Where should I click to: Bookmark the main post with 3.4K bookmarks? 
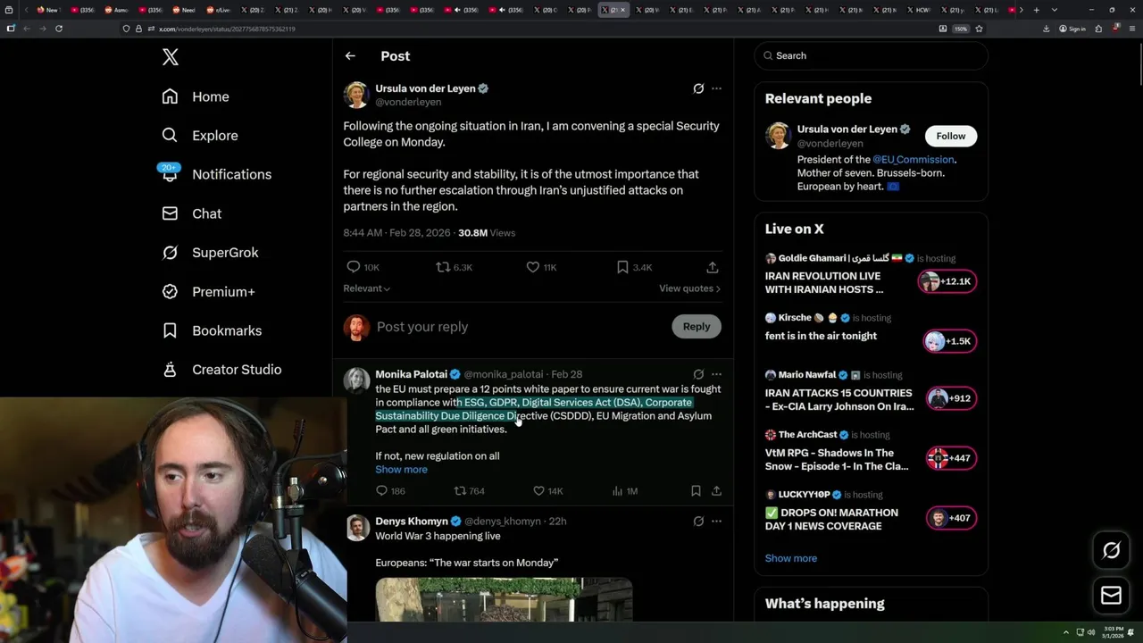point(634,267)
